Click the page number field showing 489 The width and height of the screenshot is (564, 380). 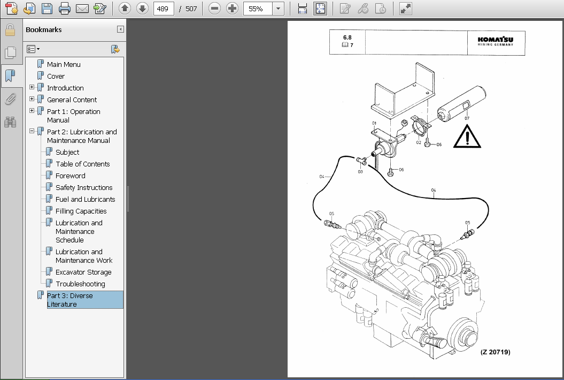click(x=164, y=9)
